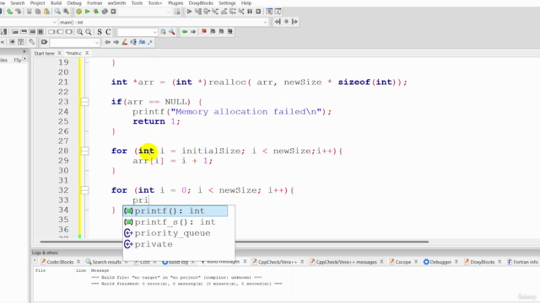Click the Zoom in magnifier icon
This screenshot has width=540, height=303.
(79, 32)
